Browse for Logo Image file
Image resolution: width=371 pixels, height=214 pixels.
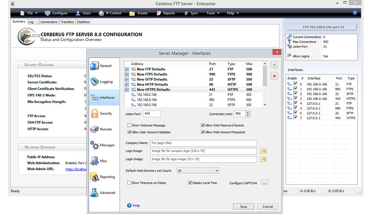click(x=263, y=151)
